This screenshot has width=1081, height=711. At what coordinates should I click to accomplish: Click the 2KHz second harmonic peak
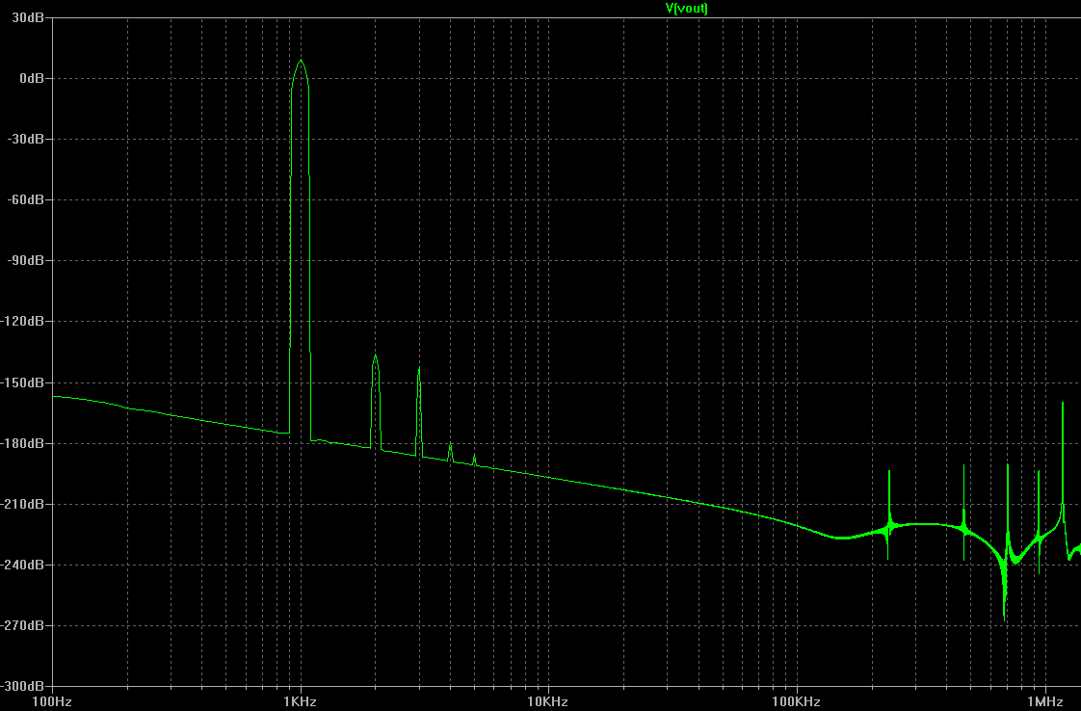point(375,355)
